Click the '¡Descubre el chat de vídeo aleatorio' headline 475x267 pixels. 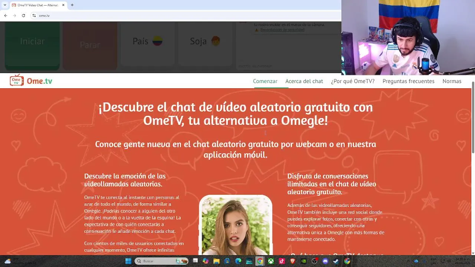(x=236, y=114)
